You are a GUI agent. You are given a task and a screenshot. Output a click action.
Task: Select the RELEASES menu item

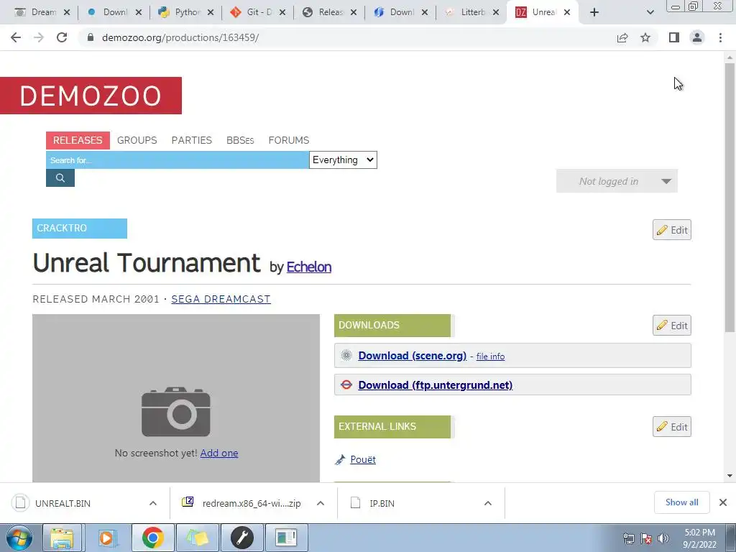tap(78, 140)
